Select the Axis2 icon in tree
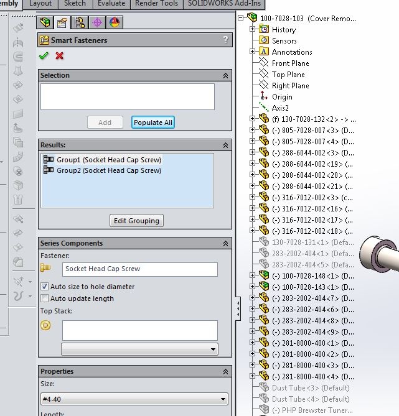Viewport: 399px width, 416px height. click(x=264, y=107)
